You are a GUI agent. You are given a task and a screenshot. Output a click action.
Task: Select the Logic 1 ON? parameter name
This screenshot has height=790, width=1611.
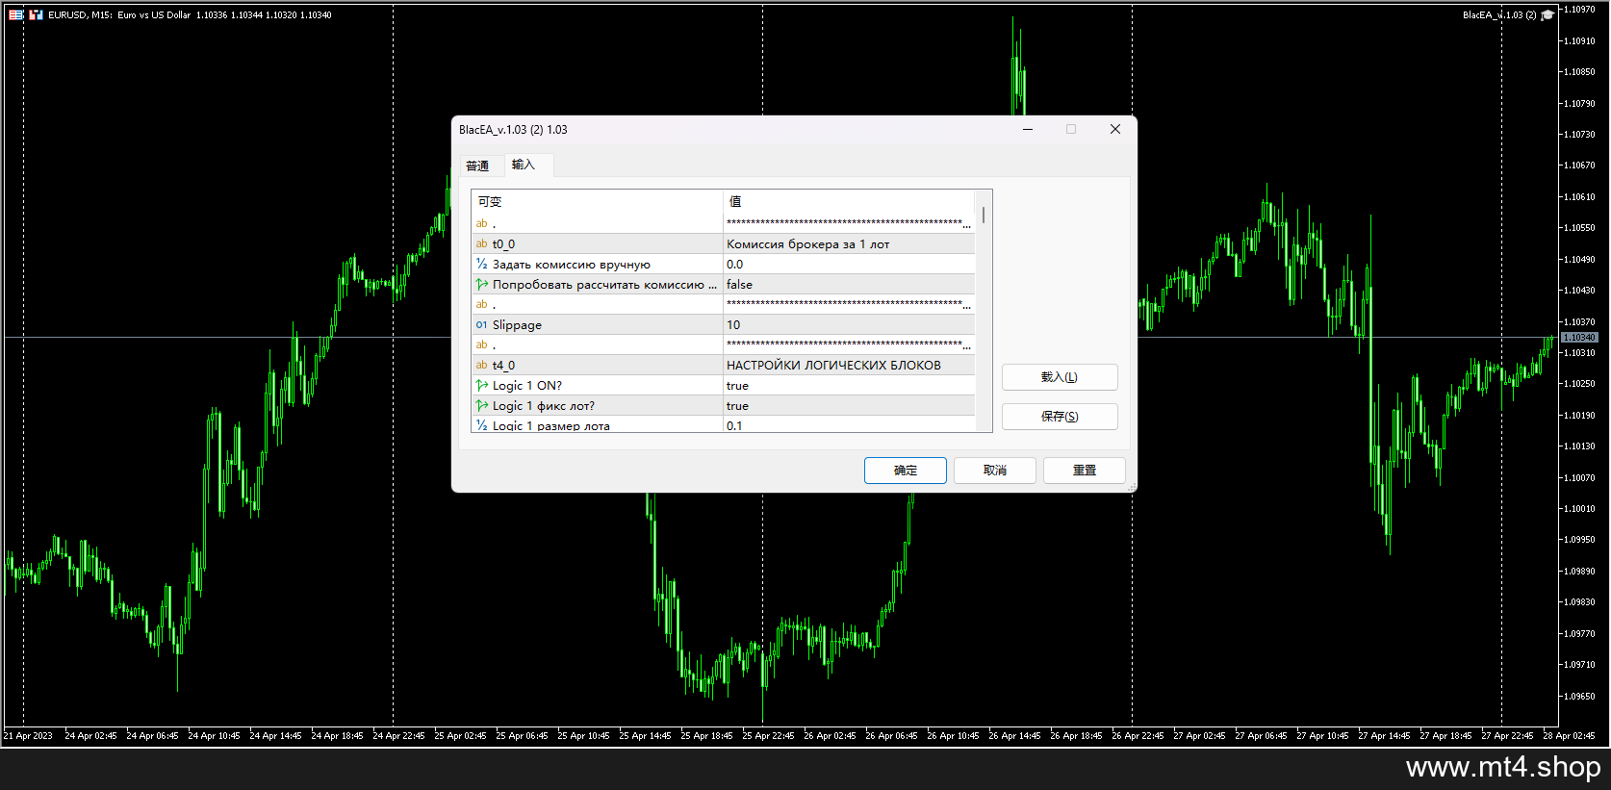(x=527, y=386)
